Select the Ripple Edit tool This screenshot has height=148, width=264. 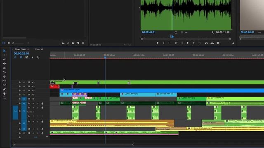point(5,64)
